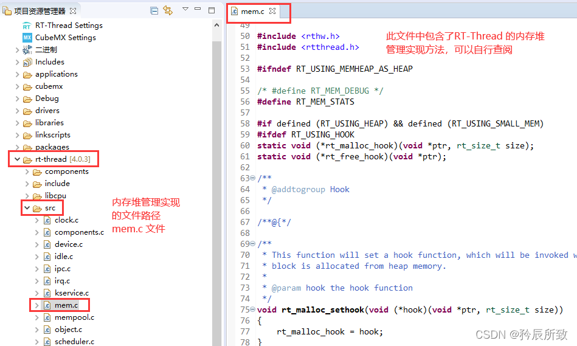Expand the linkscripts folder
This screenshot has width=577, height=346.
(17, 135)
